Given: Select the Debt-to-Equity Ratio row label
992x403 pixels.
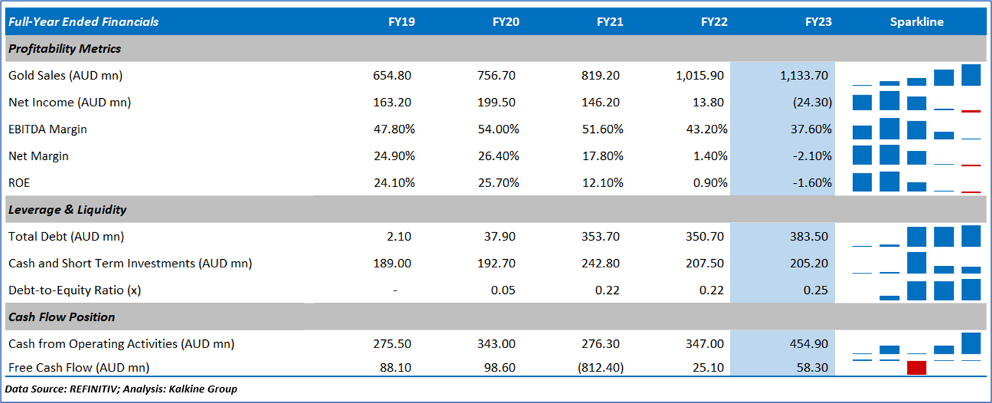Looking at the screenshot, I should coord(74,290).
